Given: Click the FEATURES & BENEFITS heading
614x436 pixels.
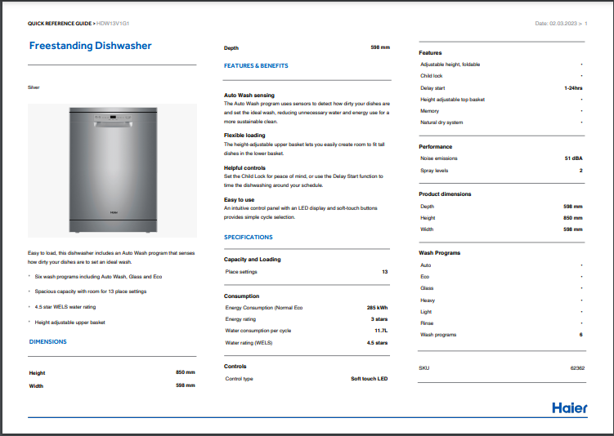Looking at the screenshot, I should pyautogui.click(x=256, y=65).
